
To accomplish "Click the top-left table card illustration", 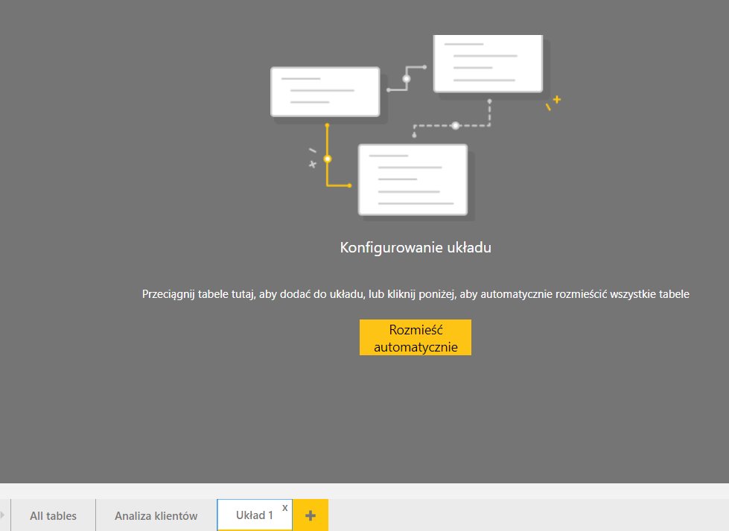I will (325, 92).
